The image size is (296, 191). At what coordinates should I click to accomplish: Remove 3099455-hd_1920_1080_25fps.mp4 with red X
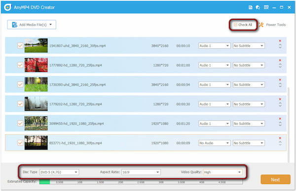[x=280, y=118]
